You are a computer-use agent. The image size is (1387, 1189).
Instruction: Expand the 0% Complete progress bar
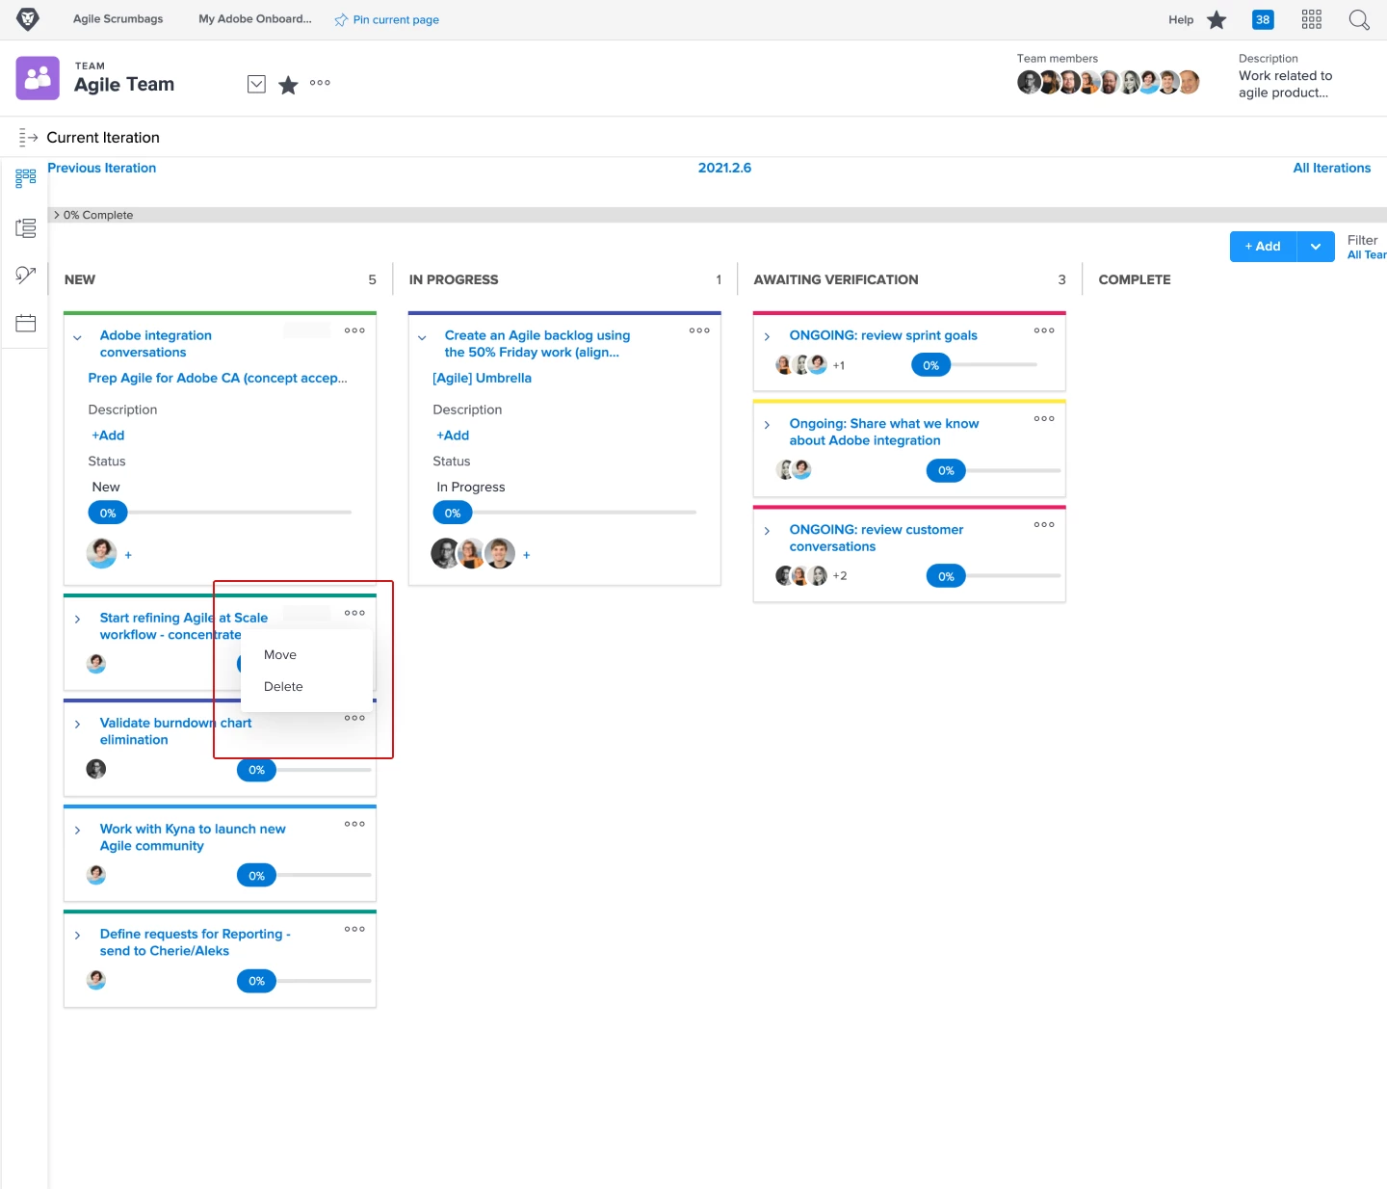point(57,215)
